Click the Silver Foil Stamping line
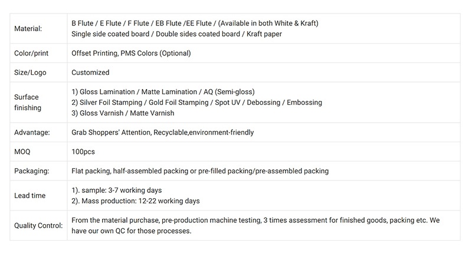 [x=196, y=103]
